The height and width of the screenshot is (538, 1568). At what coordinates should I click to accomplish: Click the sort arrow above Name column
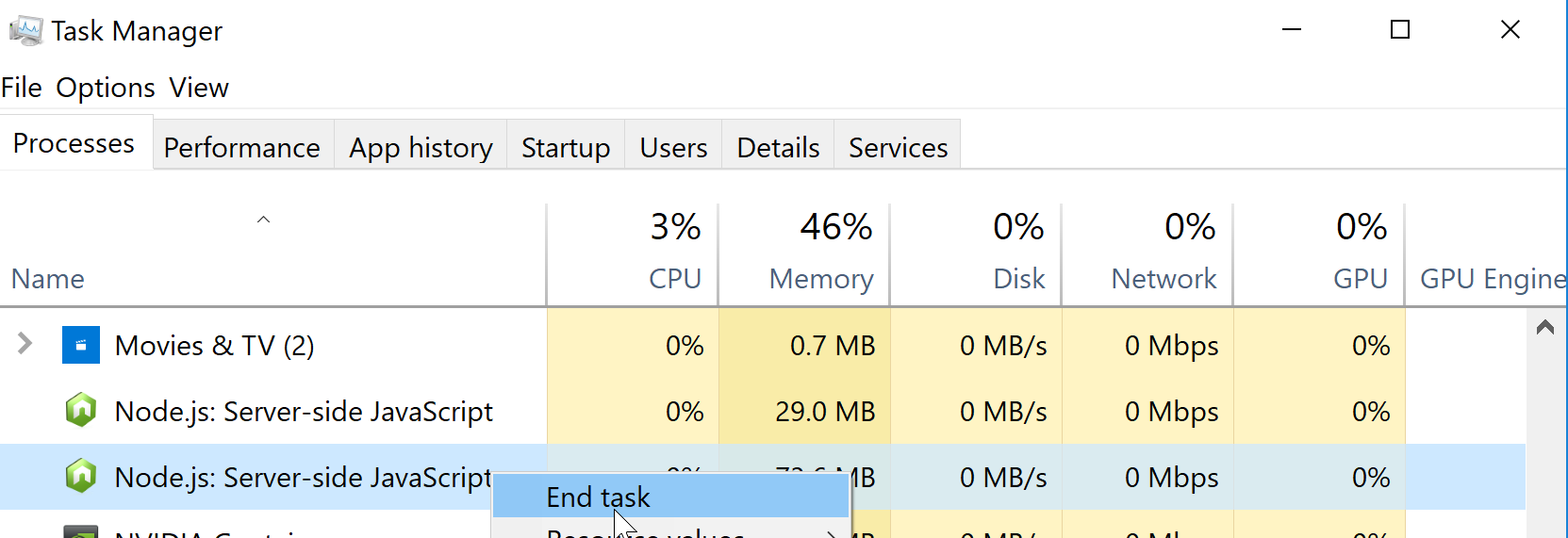264,220
